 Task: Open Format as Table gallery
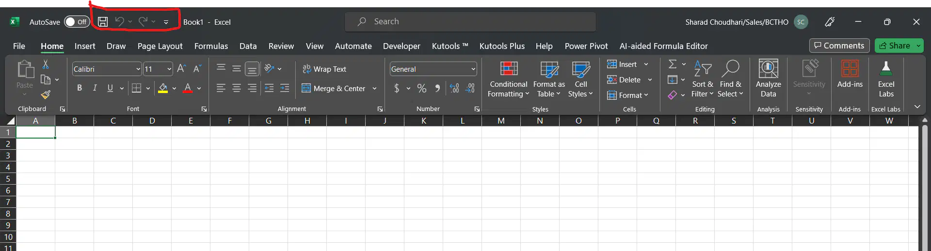549,79
